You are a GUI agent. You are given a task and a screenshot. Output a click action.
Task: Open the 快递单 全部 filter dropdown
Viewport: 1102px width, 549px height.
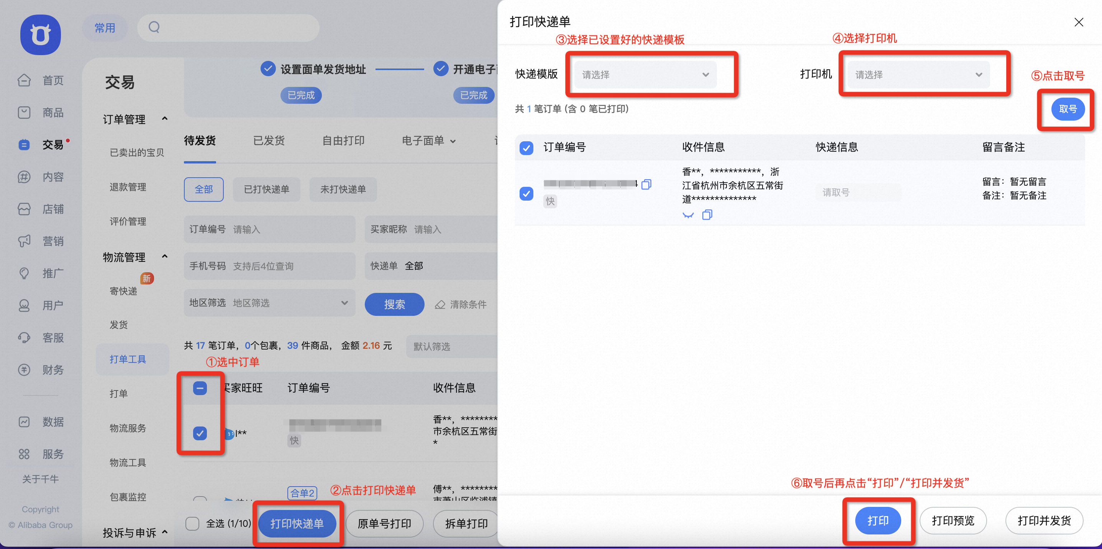pos(431,266)
